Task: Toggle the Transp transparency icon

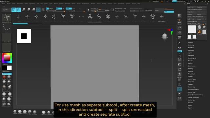Action: pos(179,84)
